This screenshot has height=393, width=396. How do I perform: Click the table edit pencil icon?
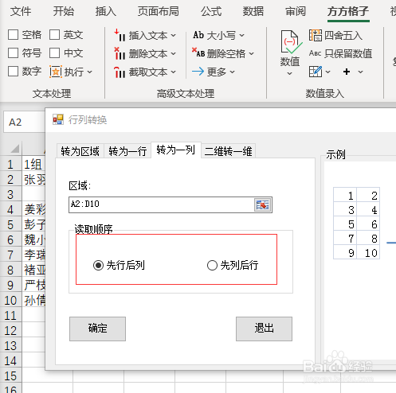pos(316,72)
